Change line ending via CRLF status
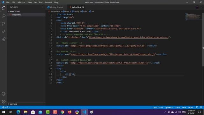Image resolution: width=204 pixels, height=115 pixels. pyautogui.click(x=184, y=107)
